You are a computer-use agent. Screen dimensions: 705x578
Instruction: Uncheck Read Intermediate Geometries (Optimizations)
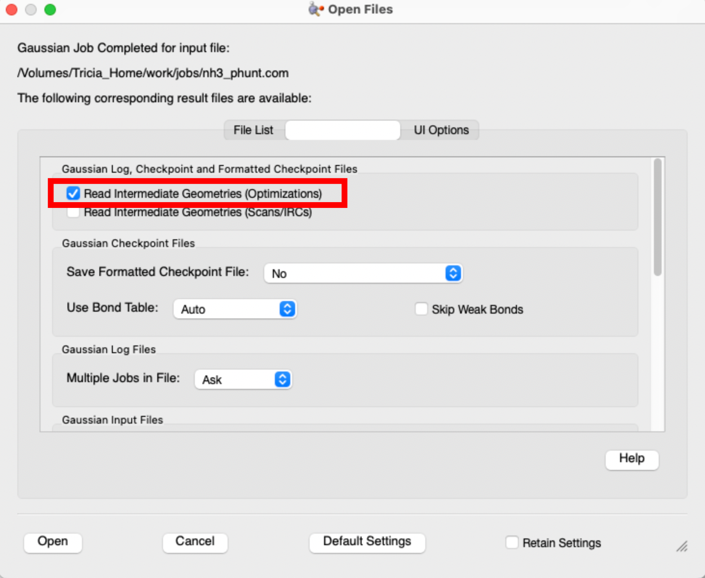[x=73, y=193]
